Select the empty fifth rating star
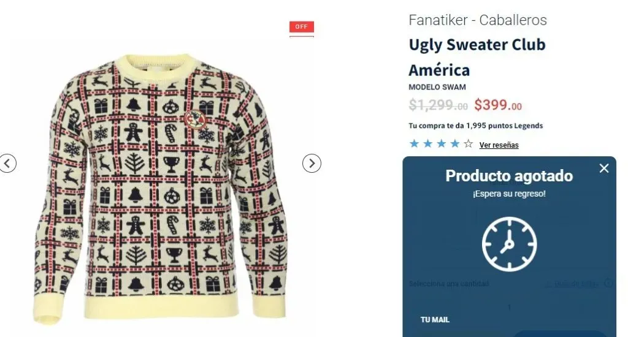Viewport: 628px width, 337px height. coord(468,144)
